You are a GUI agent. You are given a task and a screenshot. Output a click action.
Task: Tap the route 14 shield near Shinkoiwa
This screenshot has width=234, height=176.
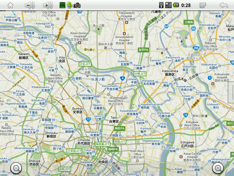(x=185, y=115)
